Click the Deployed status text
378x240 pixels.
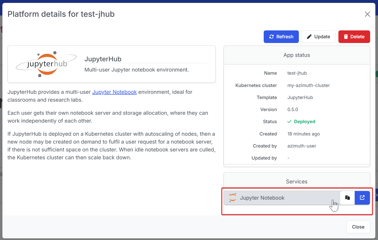point(305,122)
